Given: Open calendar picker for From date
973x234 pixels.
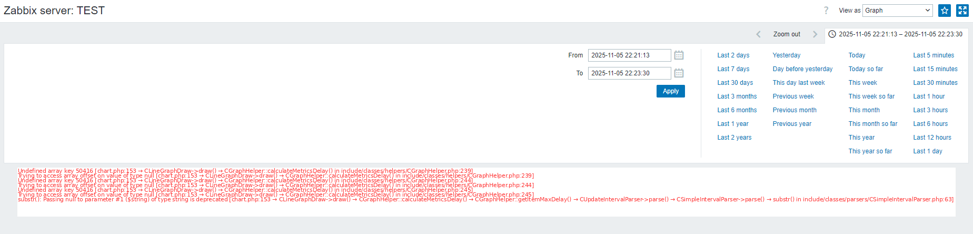Looking at the screenshot, I should [679, 55].
